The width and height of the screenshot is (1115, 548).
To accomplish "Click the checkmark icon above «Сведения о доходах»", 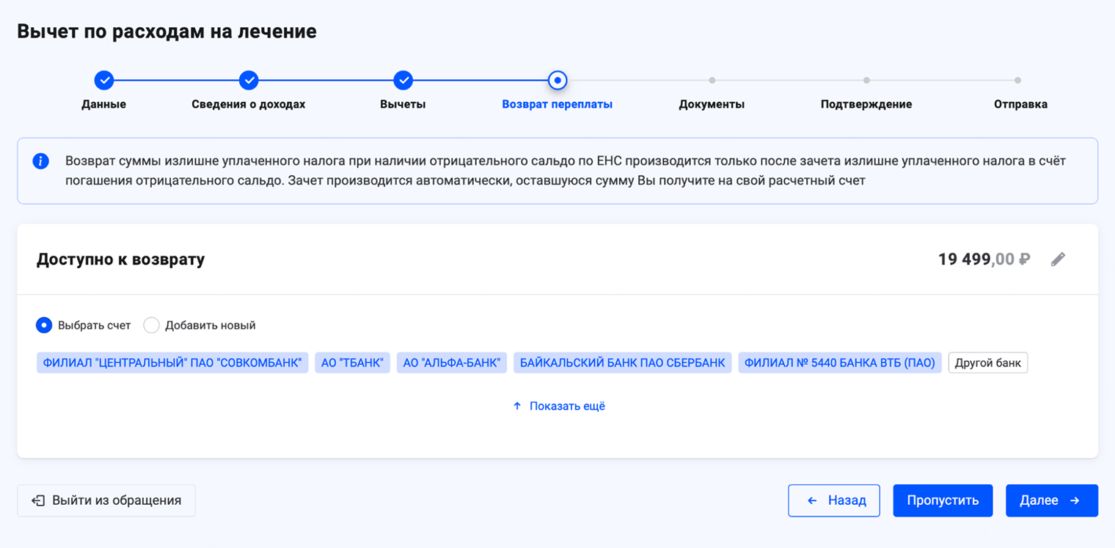I will (x=249, y=80).
